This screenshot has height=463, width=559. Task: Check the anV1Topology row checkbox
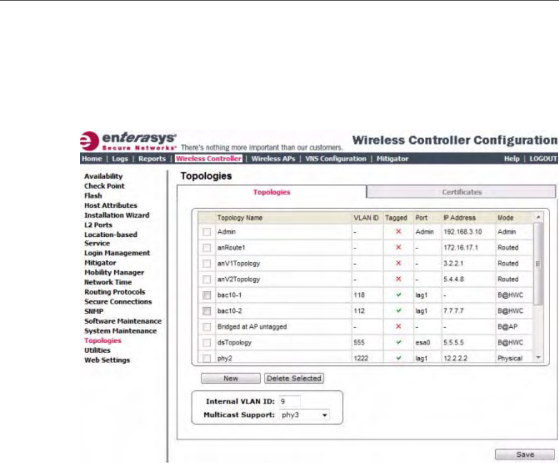(207, 264)
